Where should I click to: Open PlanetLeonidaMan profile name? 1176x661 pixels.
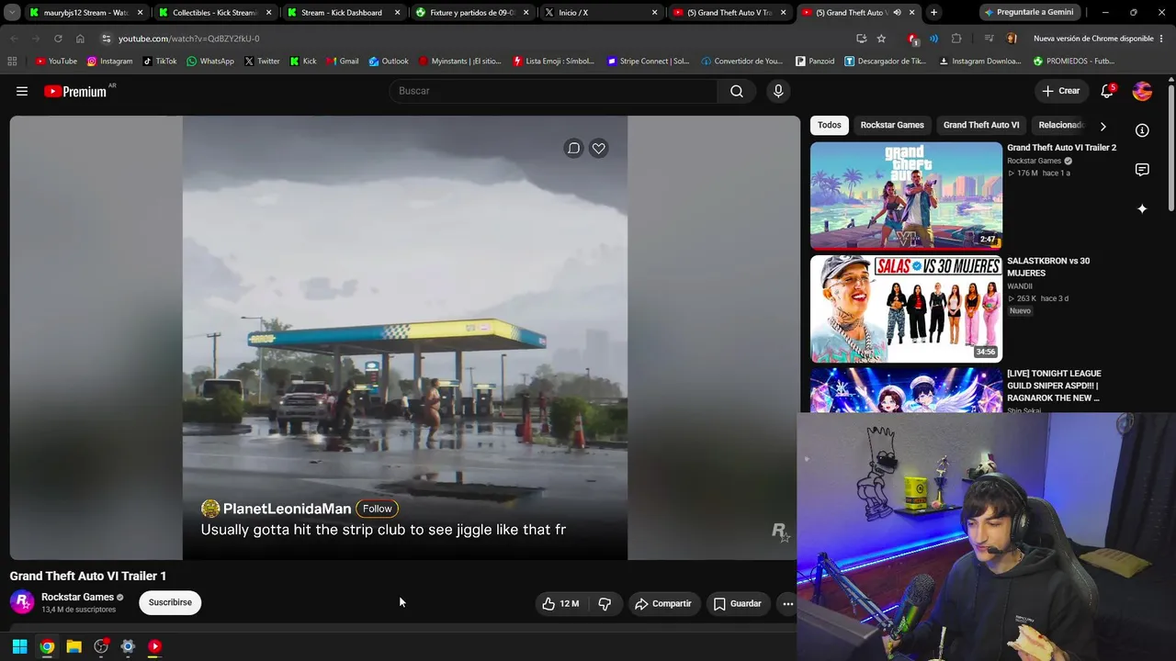coord(287,509)
